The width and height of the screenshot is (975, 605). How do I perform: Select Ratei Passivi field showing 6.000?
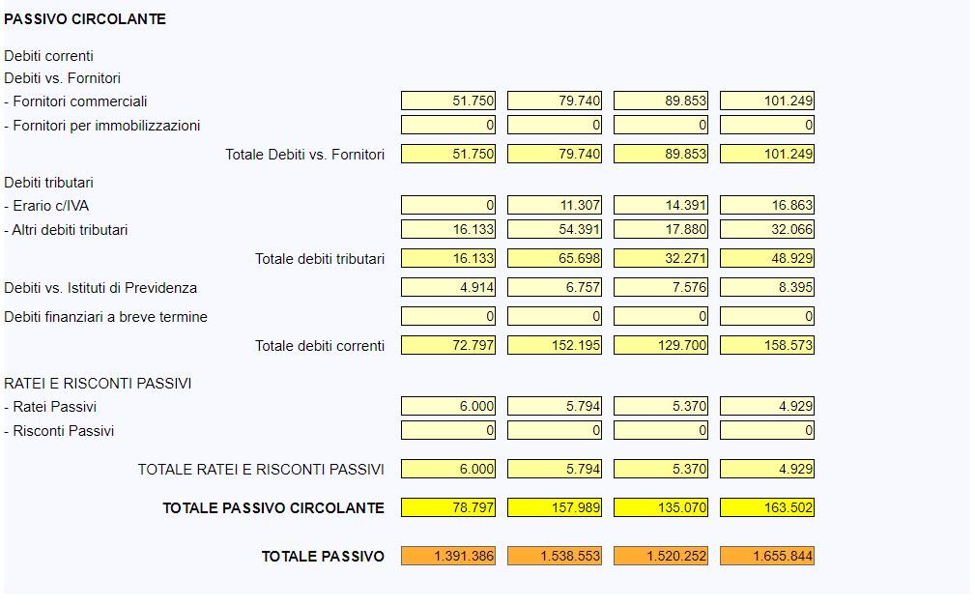tap(448, 407)
